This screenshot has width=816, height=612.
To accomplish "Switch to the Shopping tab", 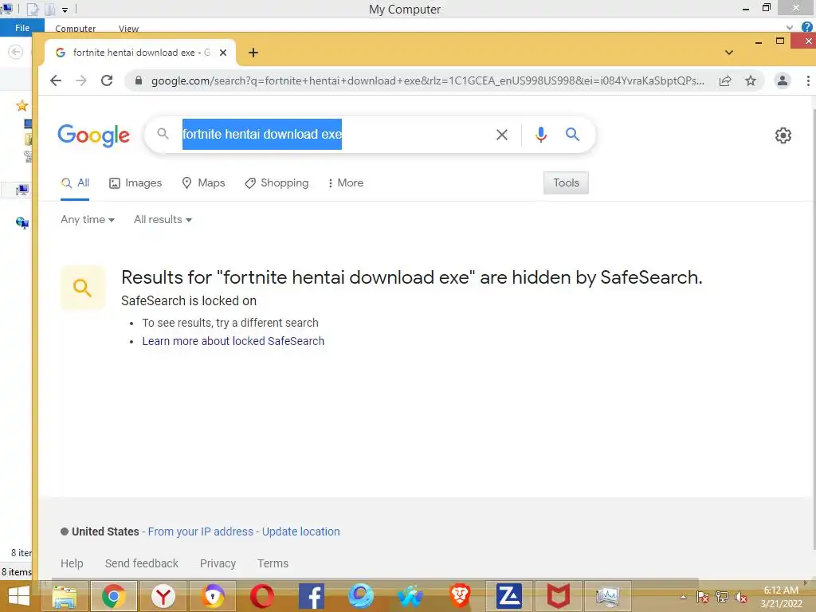I will pos(277,183).
